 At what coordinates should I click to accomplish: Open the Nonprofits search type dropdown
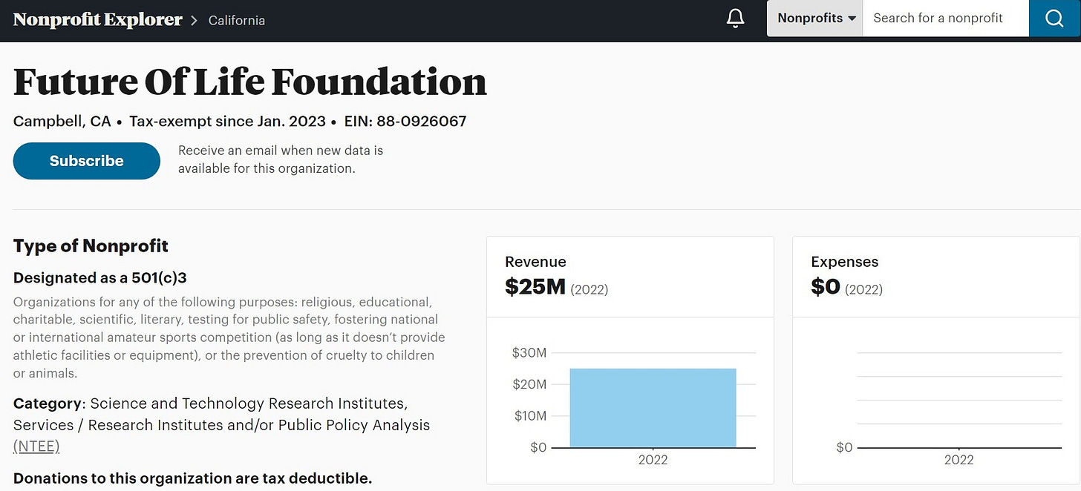coord(815,19)
